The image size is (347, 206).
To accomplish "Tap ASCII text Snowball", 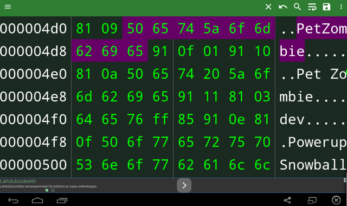I will point(313,165).
